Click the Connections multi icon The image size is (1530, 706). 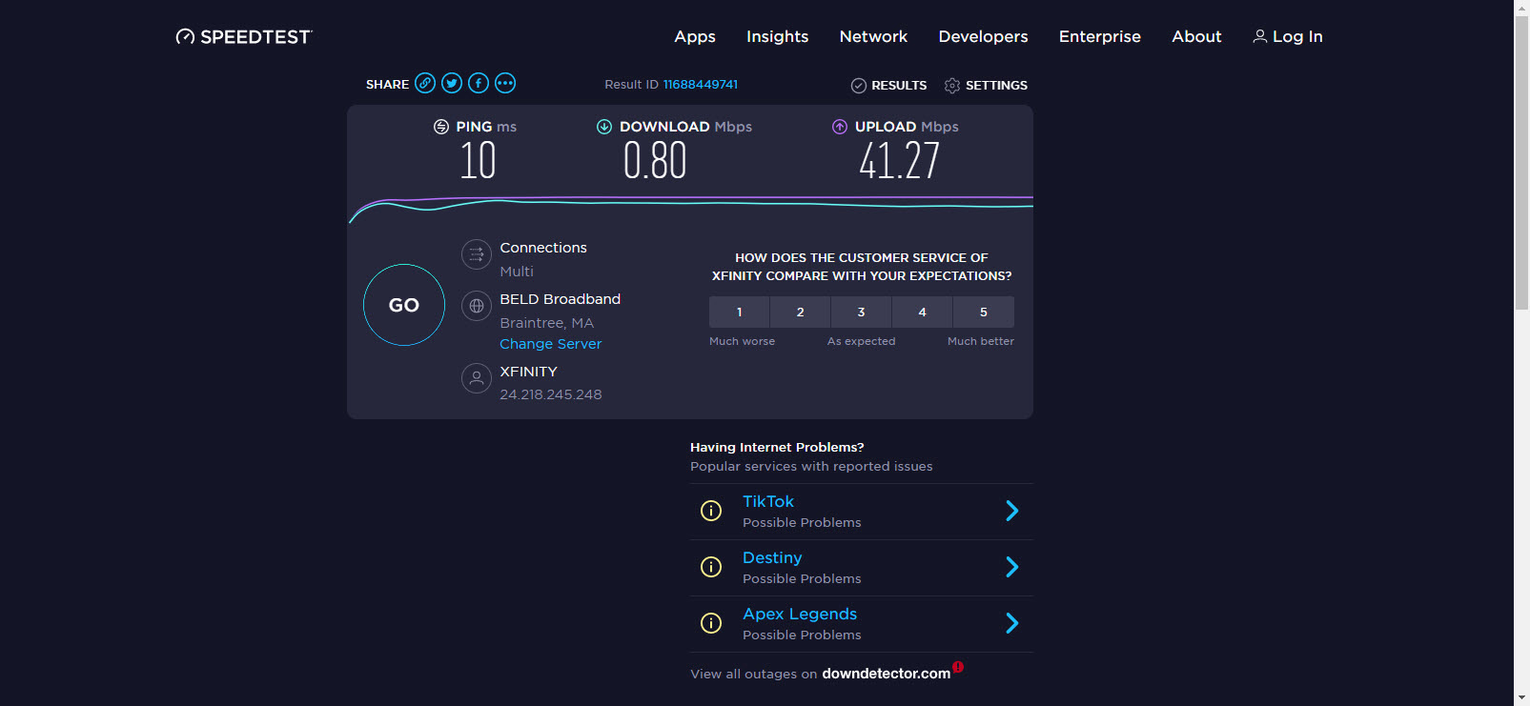477,254
